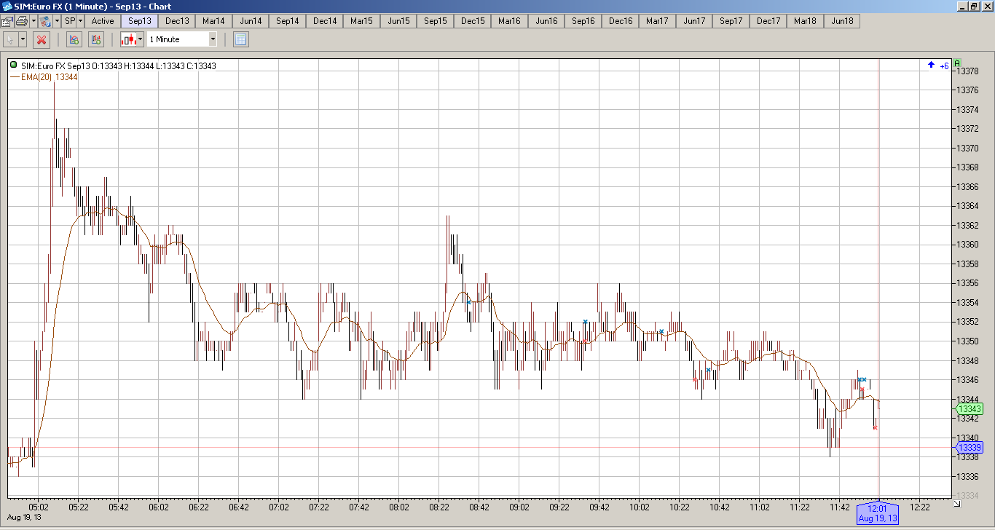Click the EMA(20) indicator legend
Viewport: 995px width, 530px height.
(44, 76)
